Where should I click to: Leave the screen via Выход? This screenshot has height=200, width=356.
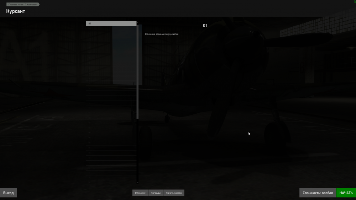pyautogui.click(x=9, y=193)
